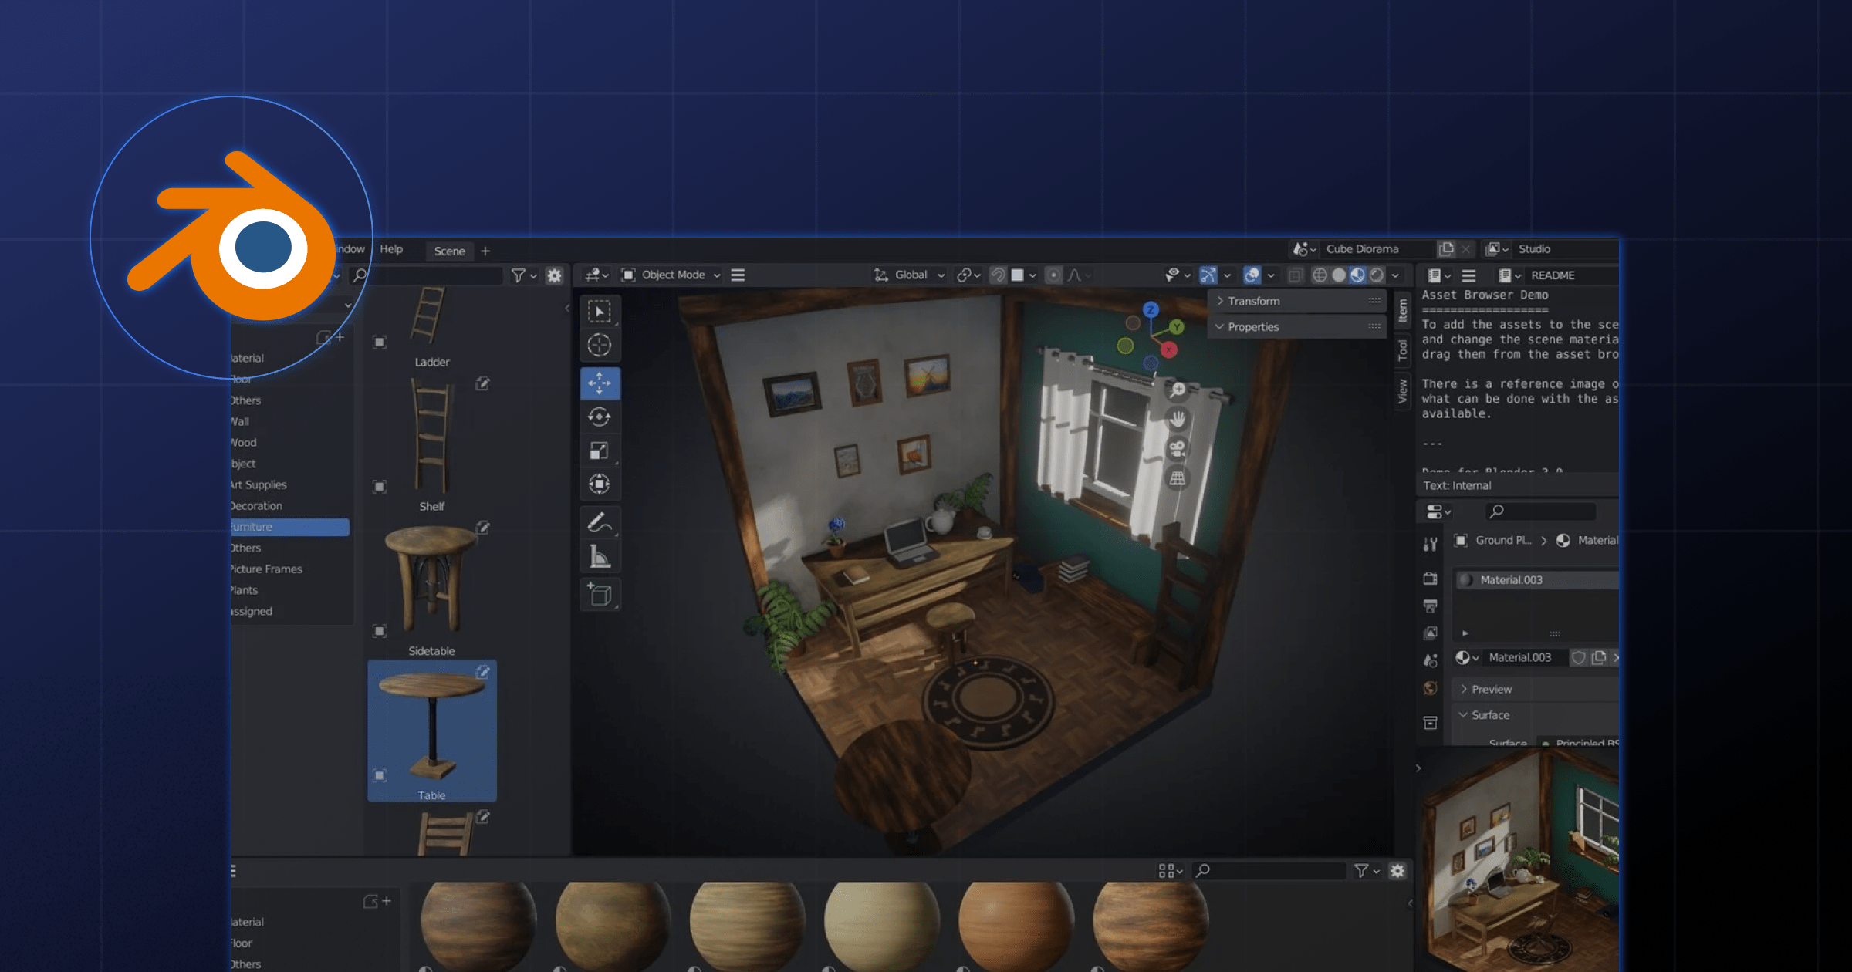Expand the Preview panel
Image resolution: width=1852 pixels, height=972 pixels.
click(x=1536, y=689)
